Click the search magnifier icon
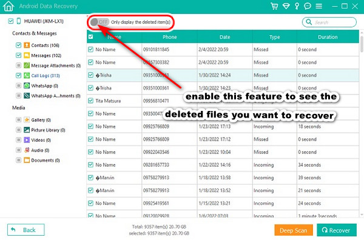Viewport: 364px width, 240px height. 309,22
